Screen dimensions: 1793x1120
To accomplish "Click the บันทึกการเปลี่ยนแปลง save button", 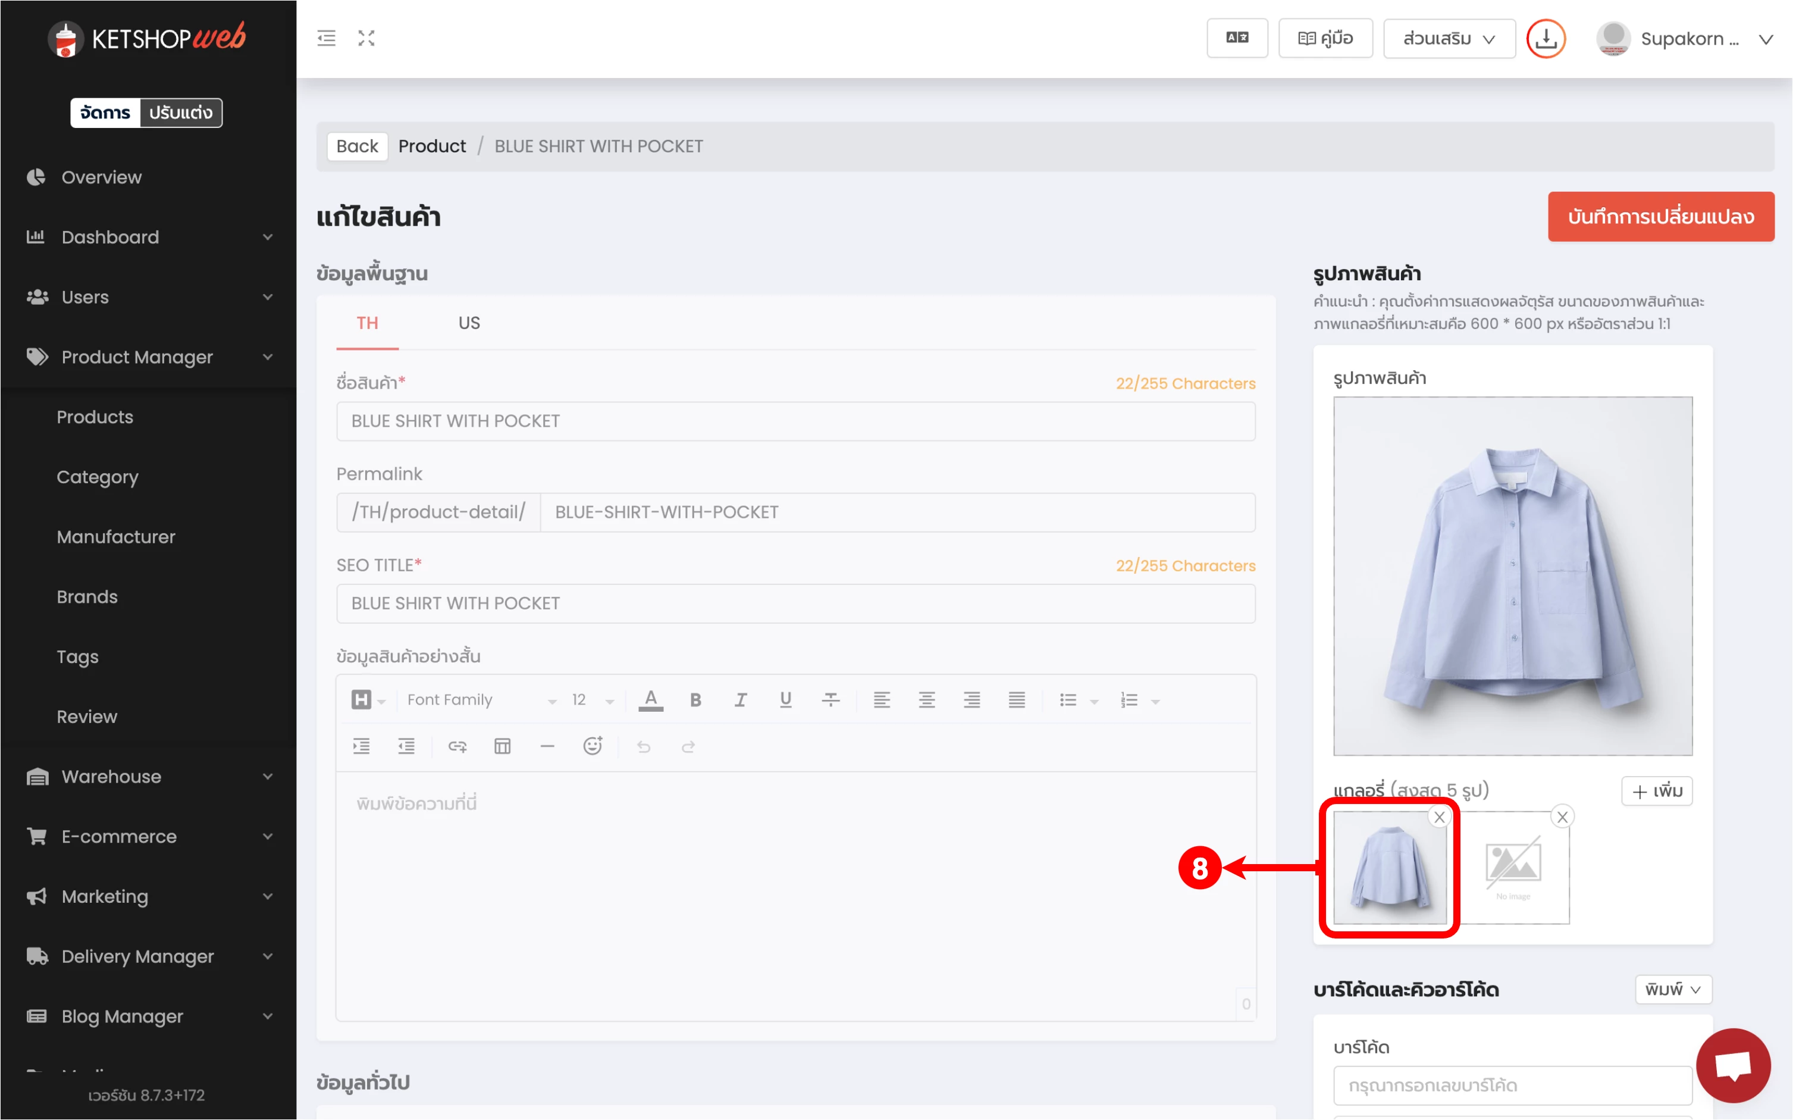I will 1660,216.
